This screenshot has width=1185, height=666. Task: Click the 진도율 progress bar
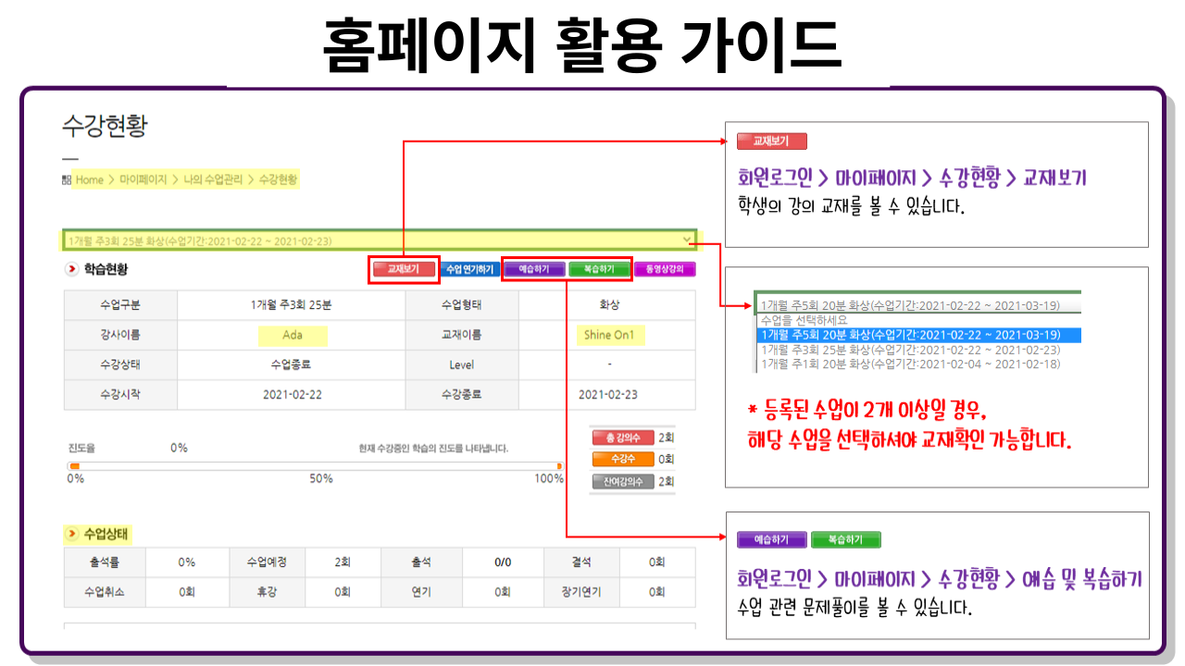[315, 466]
